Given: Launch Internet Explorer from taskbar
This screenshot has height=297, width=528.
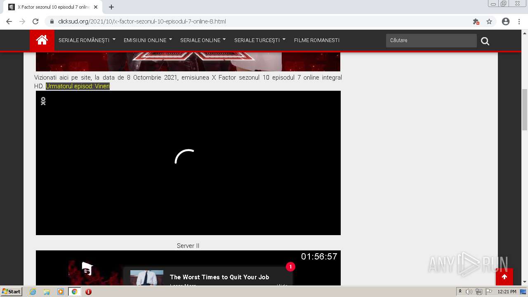Looking at the screenshot, I should pyautogui.click(x=33, y=292).
